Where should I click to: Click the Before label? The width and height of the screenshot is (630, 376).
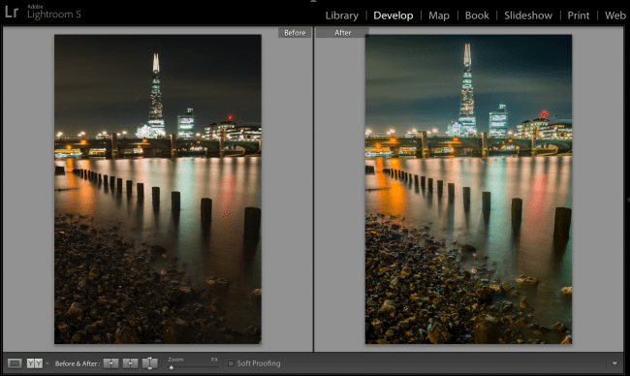tap(295, 33)
